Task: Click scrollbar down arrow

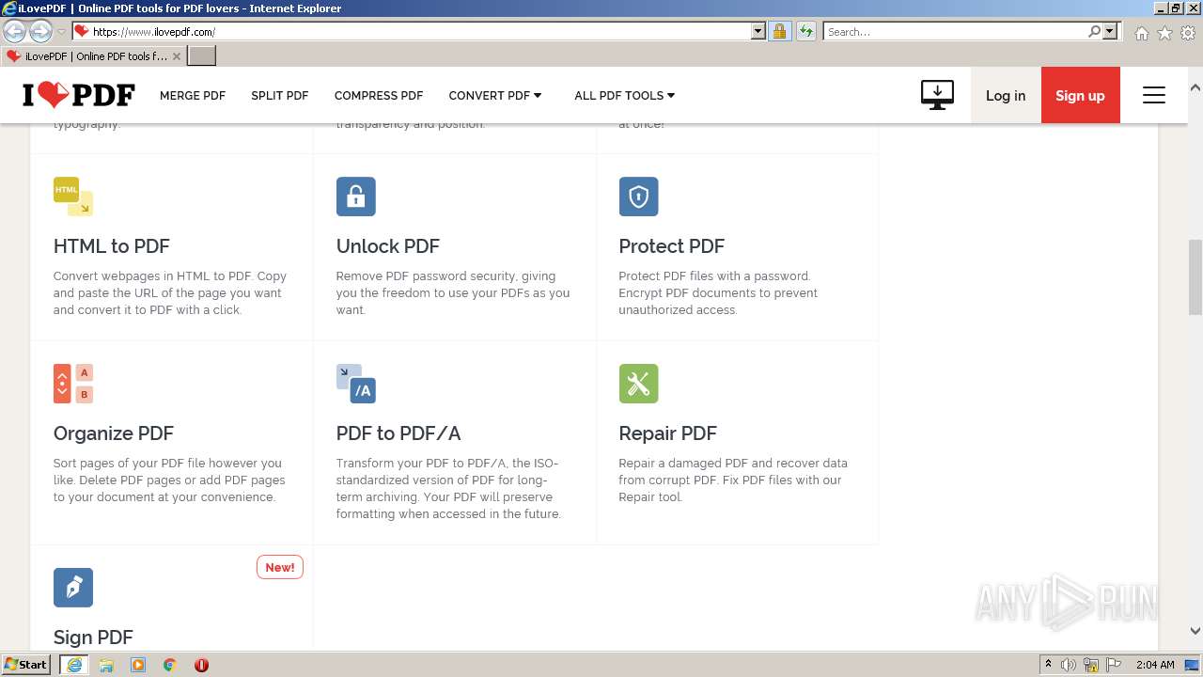Action: coord(1195,631)
